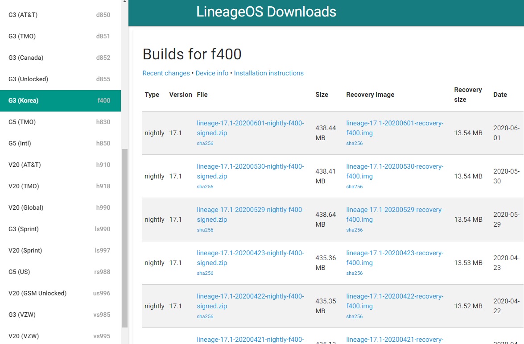Open sha256 for the 20200422 nightly zip

205,316
